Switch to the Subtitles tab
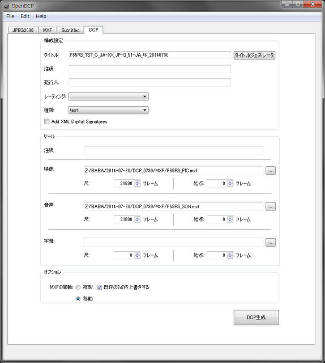The width and height of the screenshot is (325, 363). (70, 30)
